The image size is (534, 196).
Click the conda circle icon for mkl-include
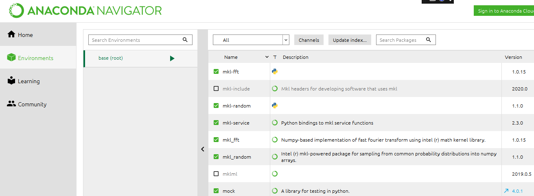click(275, 88)
